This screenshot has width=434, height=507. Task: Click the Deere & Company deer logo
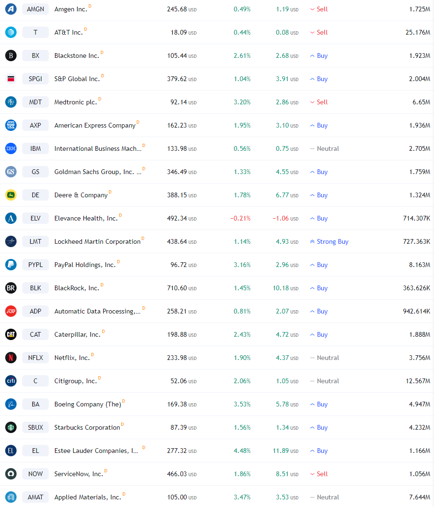point(10,195)
